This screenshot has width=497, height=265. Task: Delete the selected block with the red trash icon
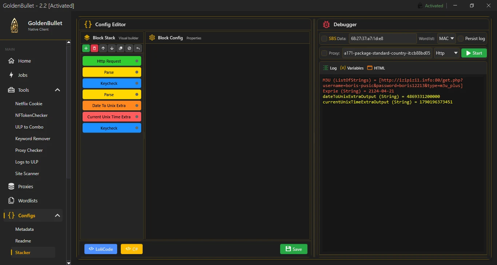tap(95, 48)
